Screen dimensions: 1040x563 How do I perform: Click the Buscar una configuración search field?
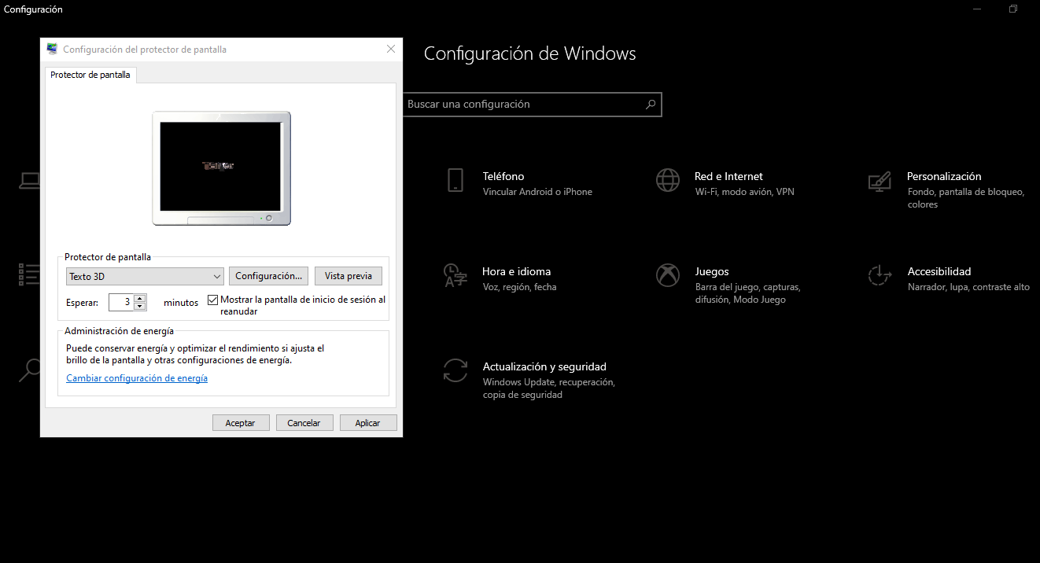click(x=523, y=104)
